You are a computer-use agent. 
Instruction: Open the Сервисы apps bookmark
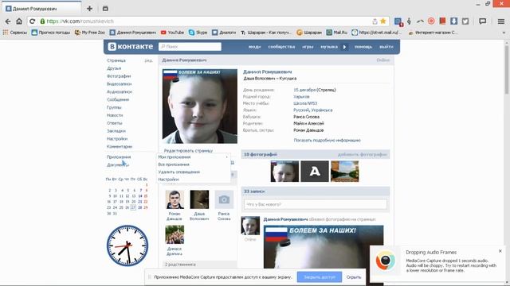click(x=15, y=33)
